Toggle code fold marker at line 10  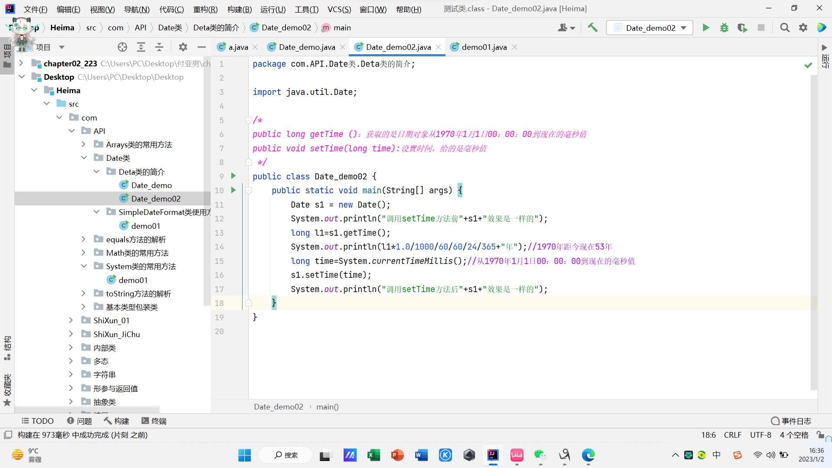coord(249,190)
